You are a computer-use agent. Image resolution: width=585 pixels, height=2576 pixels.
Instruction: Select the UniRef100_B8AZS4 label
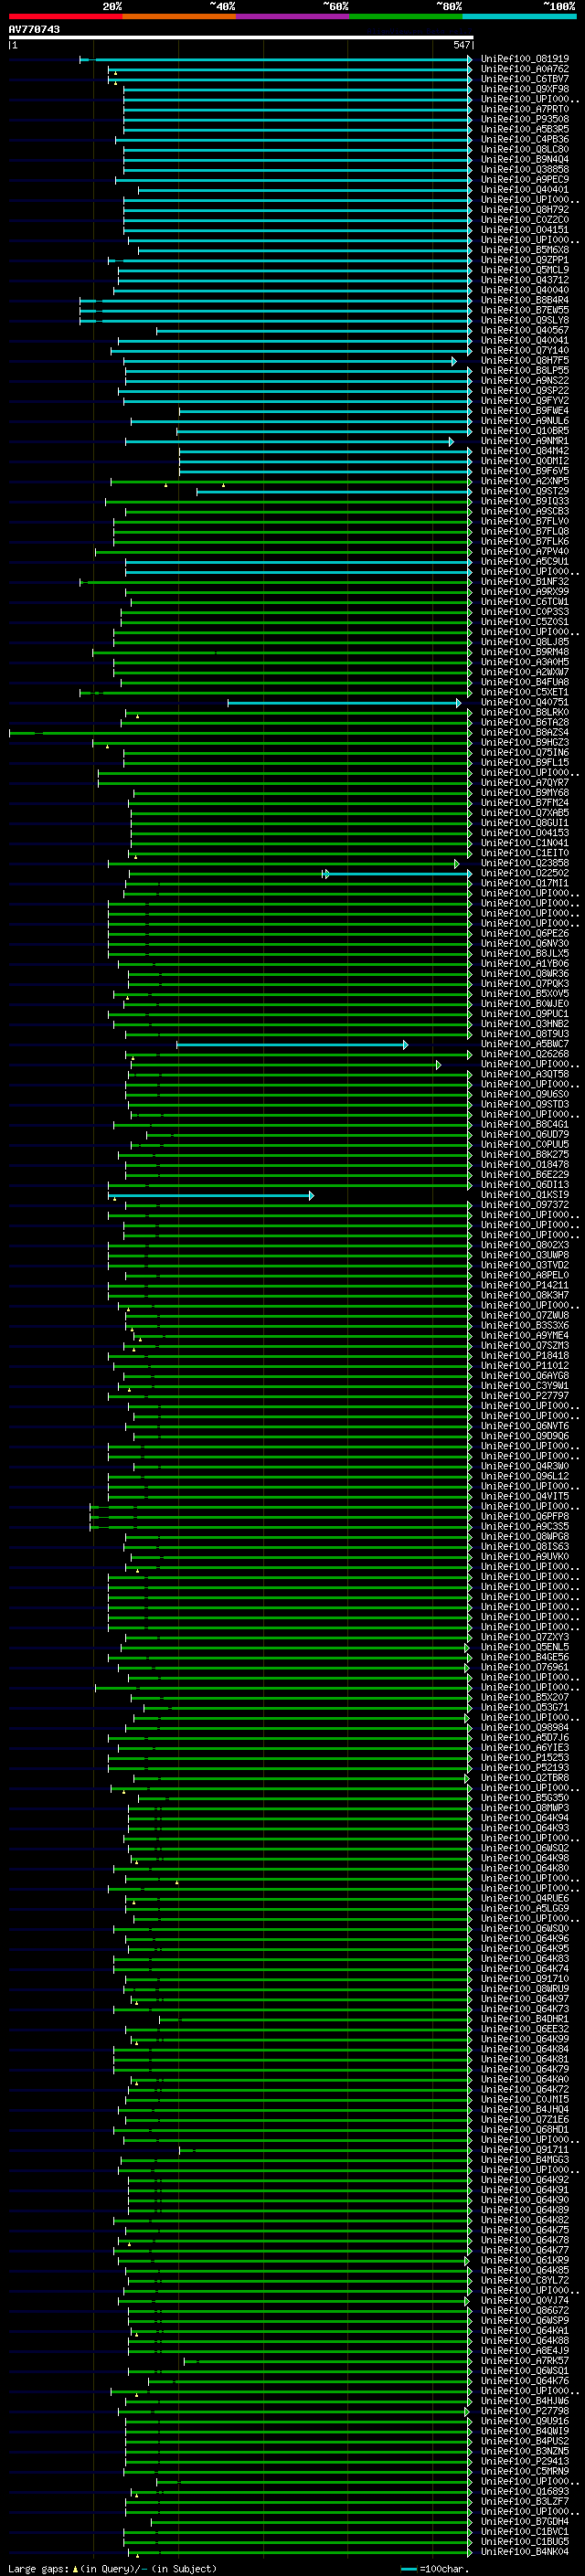point(525,732)
